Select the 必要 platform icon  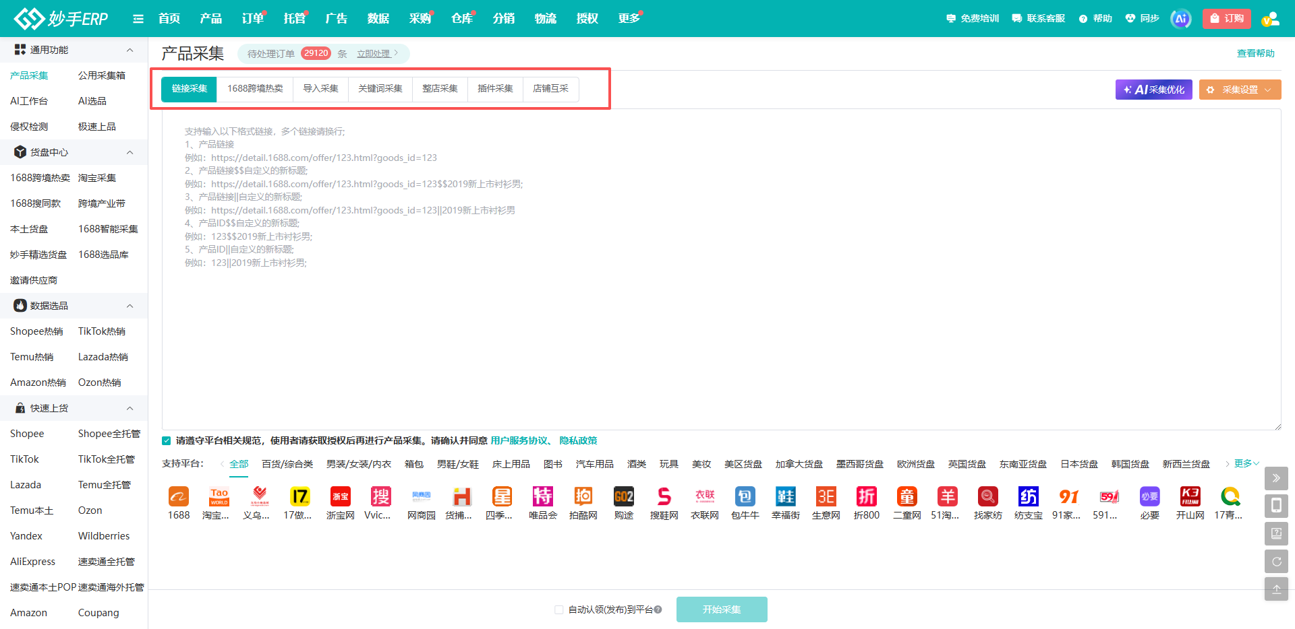click(x=1150, y=497)
